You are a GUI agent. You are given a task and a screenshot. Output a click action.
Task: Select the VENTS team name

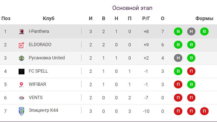[36, 98]
